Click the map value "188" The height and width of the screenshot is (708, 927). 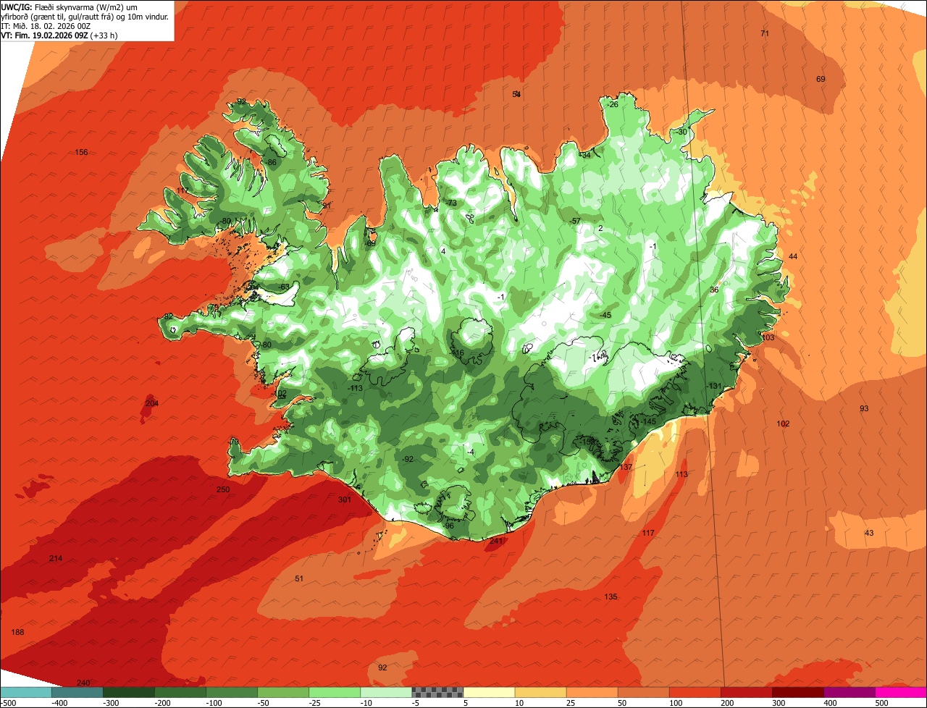point(17,632)
